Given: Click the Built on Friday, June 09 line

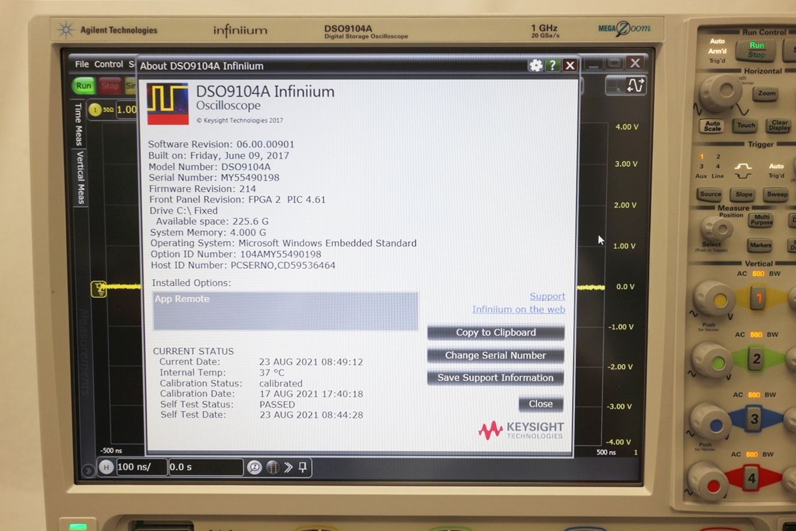Looking at the screenshot, I should click(219, 155).
